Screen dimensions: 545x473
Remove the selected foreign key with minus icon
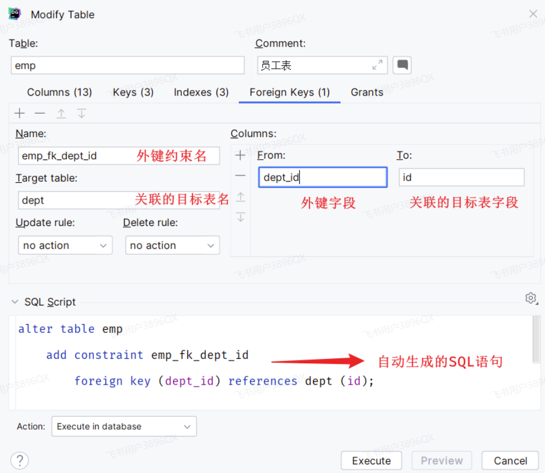point(40,113)
